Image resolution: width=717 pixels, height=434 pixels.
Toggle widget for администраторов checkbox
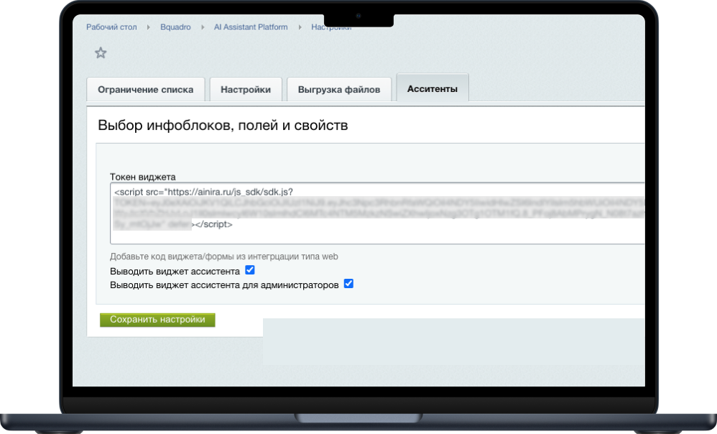point(348,284)
